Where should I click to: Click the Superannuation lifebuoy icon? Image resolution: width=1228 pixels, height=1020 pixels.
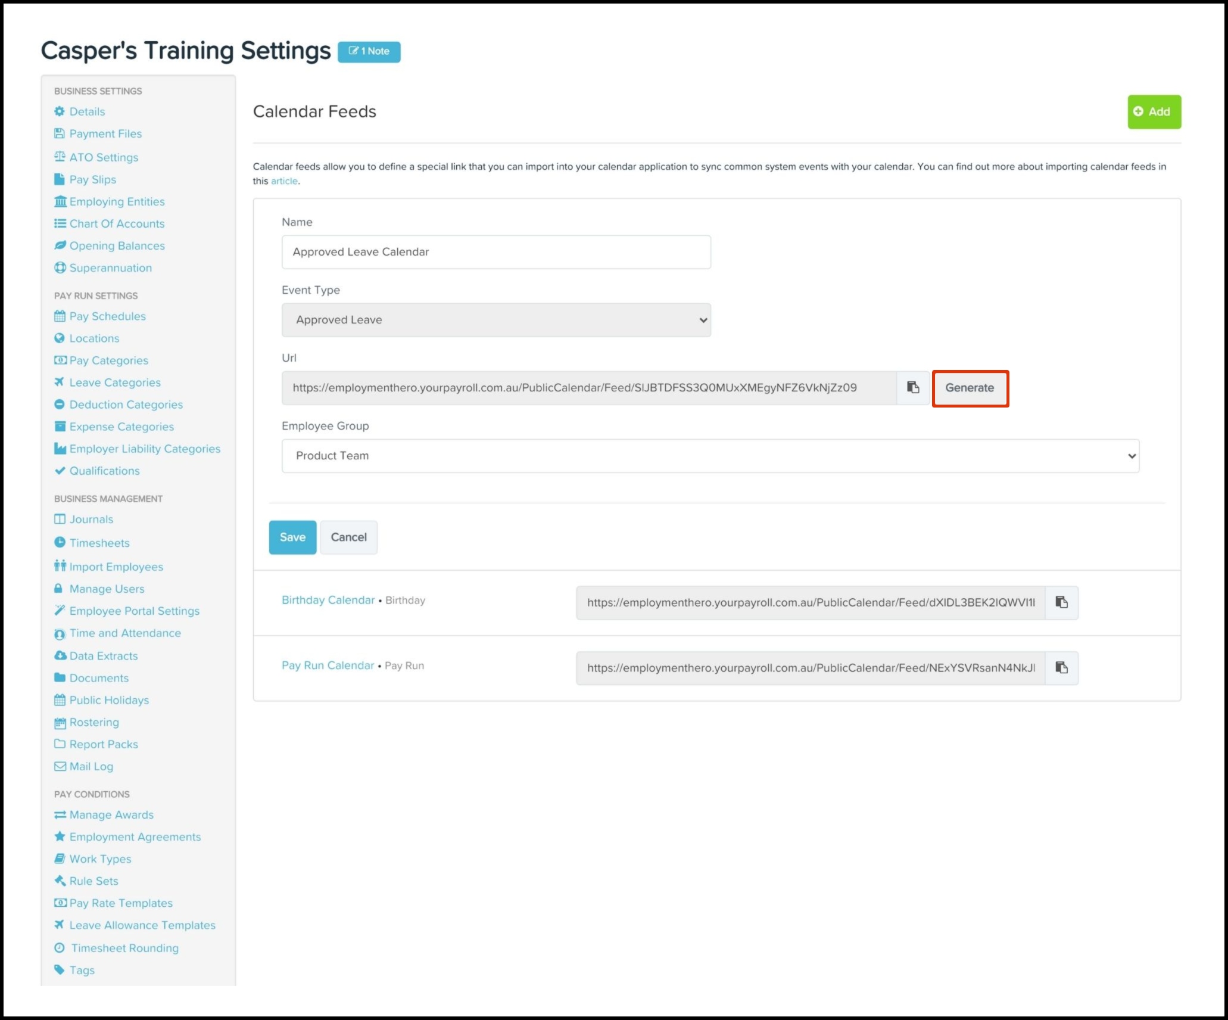tap(60, 268)
